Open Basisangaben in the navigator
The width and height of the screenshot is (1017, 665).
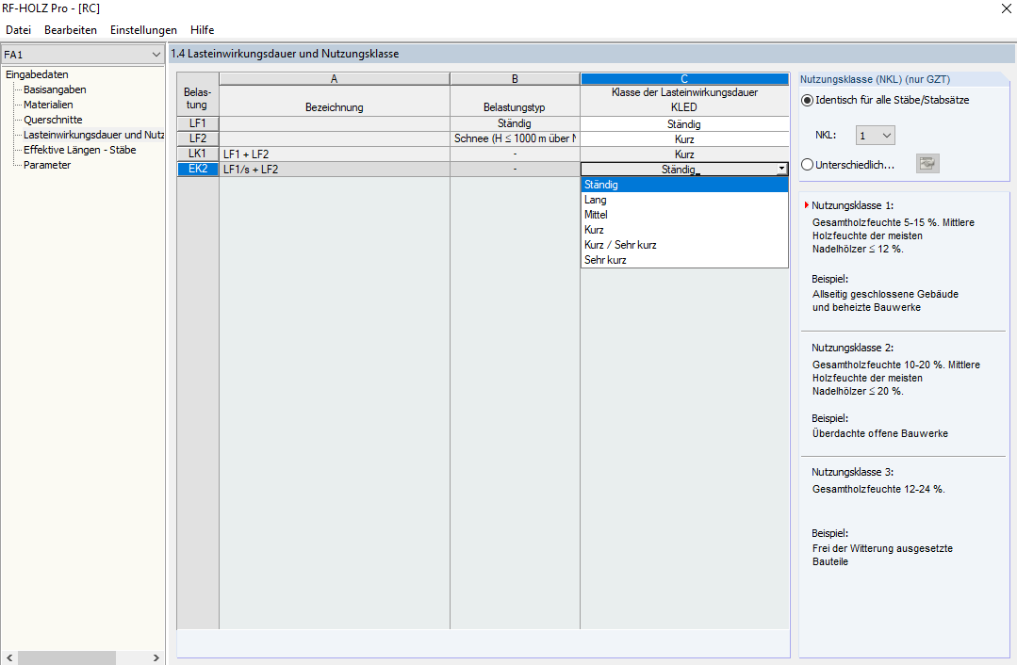55,89
